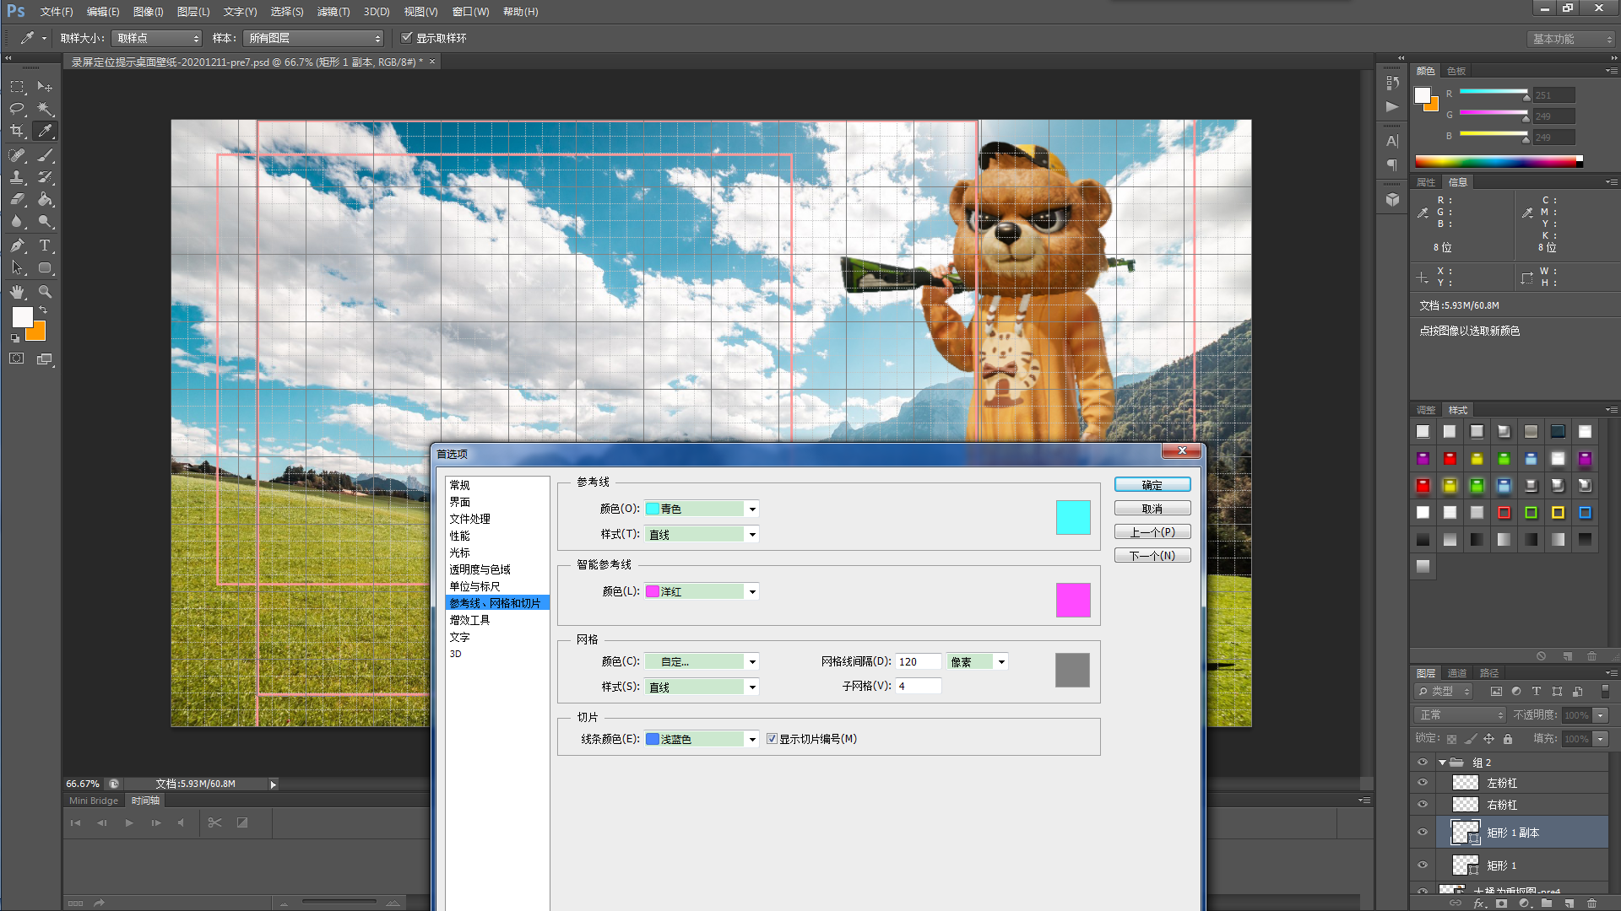The image size is (1621, 911).
Task: Select the Magic Wand tool
Action: pyautogui.click(x=45, y=109)
